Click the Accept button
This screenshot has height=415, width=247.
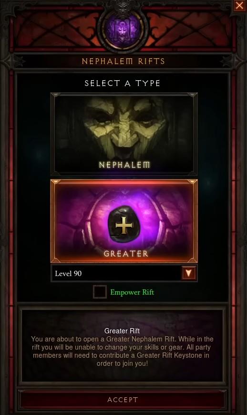click(123, 399)
